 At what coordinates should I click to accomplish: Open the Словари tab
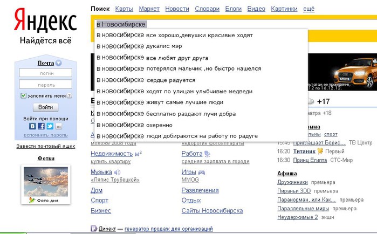pyautogui.click(x=207, y=9)
